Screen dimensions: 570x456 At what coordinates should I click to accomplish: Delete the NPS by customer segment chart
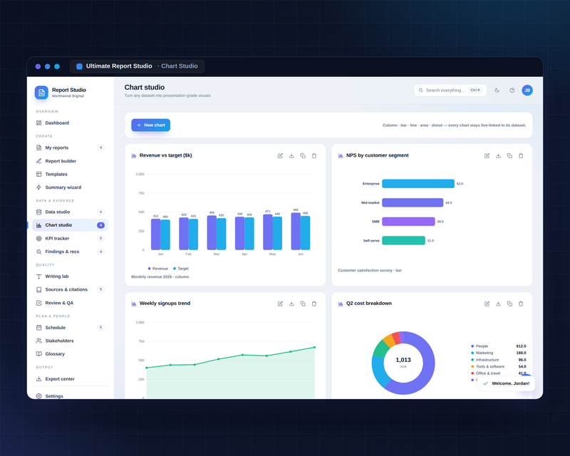(x=521, y=155)
